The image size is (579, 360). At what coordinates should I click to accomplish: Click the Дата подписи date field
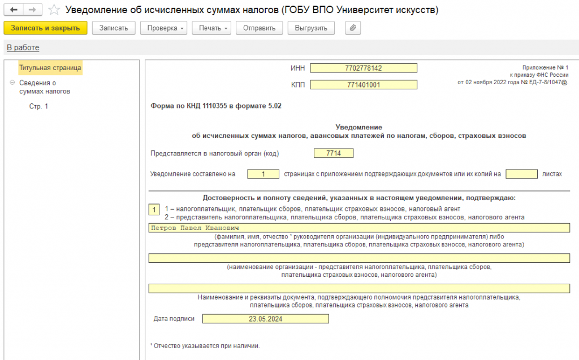(x=266, y=319)
